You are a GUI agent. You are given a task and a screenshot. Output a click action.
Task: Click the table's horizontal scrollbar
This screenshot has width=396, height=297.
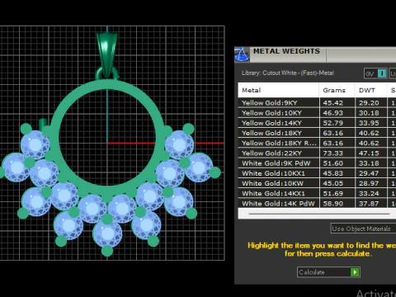point(319,214)
